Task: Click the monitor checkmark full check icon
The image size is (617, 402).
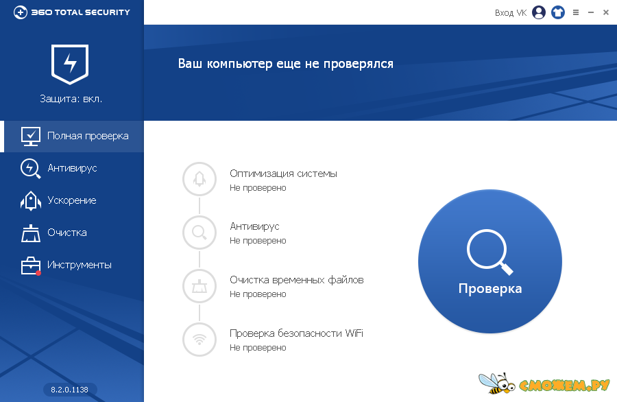Action: click(x=31, y=137)
